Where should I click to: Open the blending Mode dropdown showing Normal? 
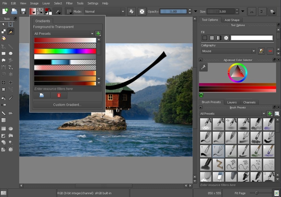104,12
